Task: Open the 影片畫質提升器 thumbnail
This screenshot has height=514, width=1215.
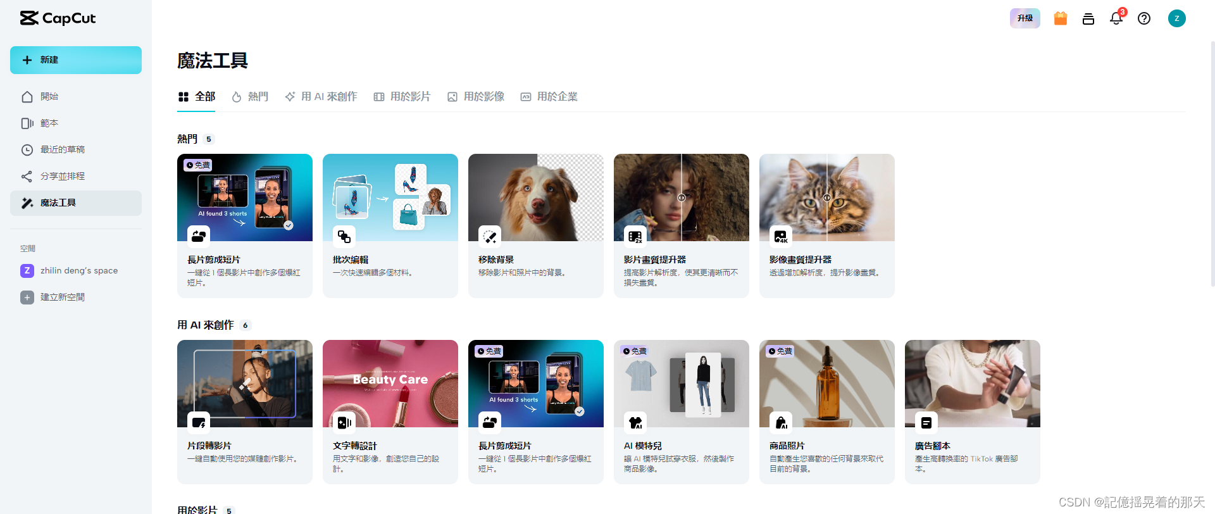Action: click(x=682, y=197)
